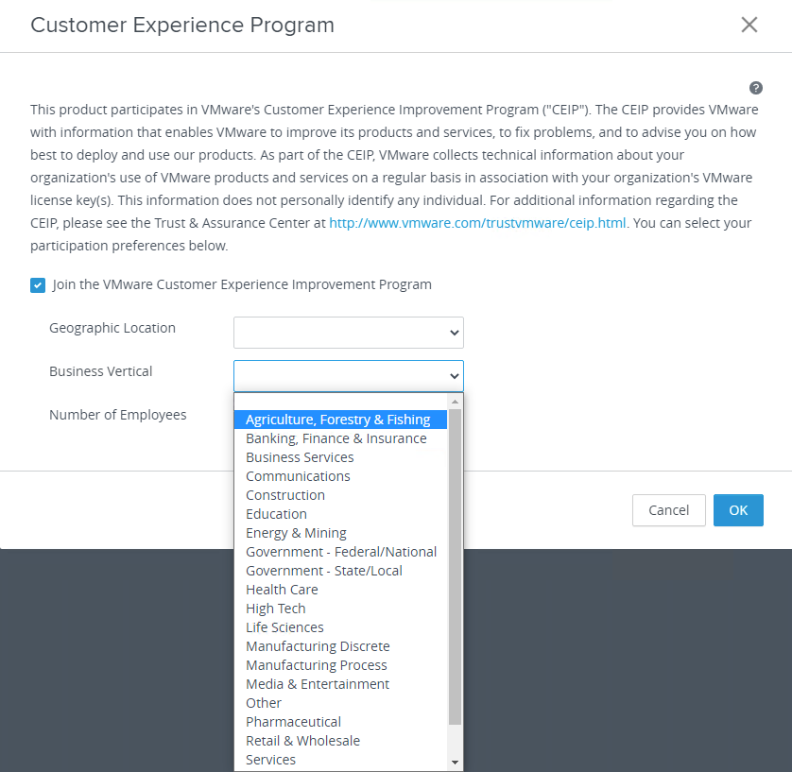This screenshot has width=792, height=772.
Task: Click the dropdown list's bottom scroll arrow
Action: 456,762
